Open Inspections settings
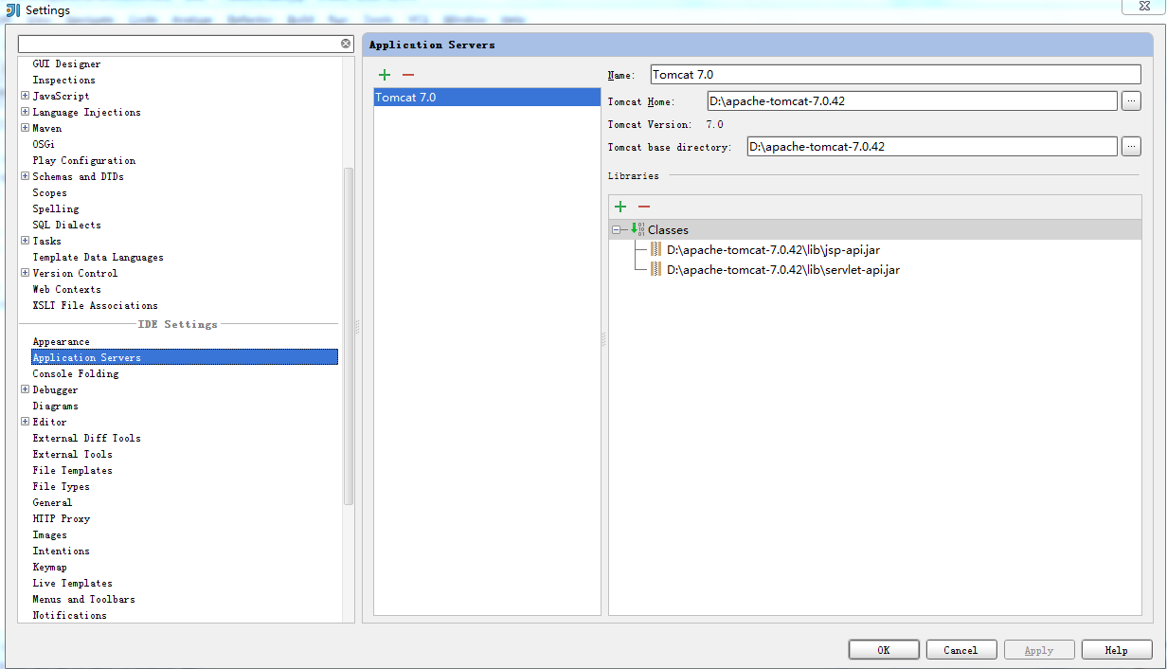1167x669 pixels. [x=63, y=80]
